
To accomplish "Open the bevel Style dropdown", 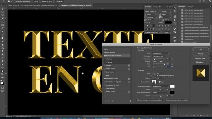I will pos(160,53).
